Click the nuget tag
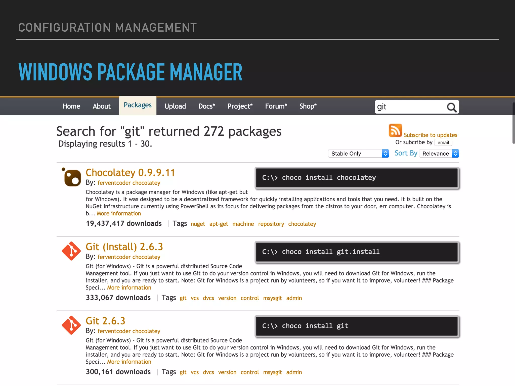This screenshot has width=515, height=386. pos(198,224)
